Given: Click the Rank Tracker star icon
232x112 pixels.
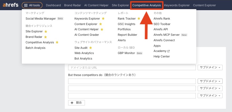Looking at the screenshot, I should [139, 19].
